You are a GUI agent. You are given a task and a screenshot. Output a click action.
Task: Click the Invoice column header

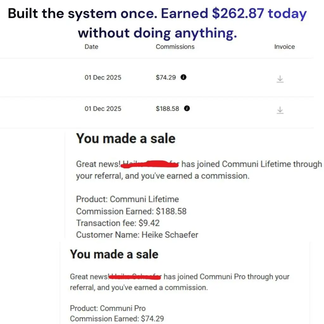pos(284,47)
